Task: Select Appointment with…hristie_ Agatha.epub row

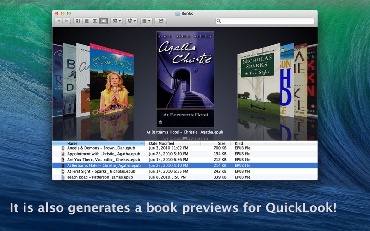Action: 185,154
